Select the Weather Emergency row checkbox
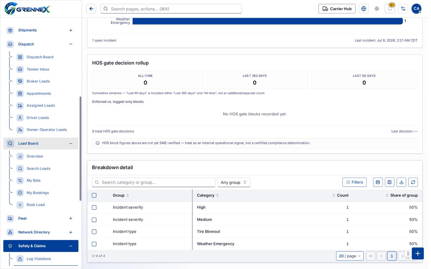Screen dimensions: 431x269 coord(94,244)
